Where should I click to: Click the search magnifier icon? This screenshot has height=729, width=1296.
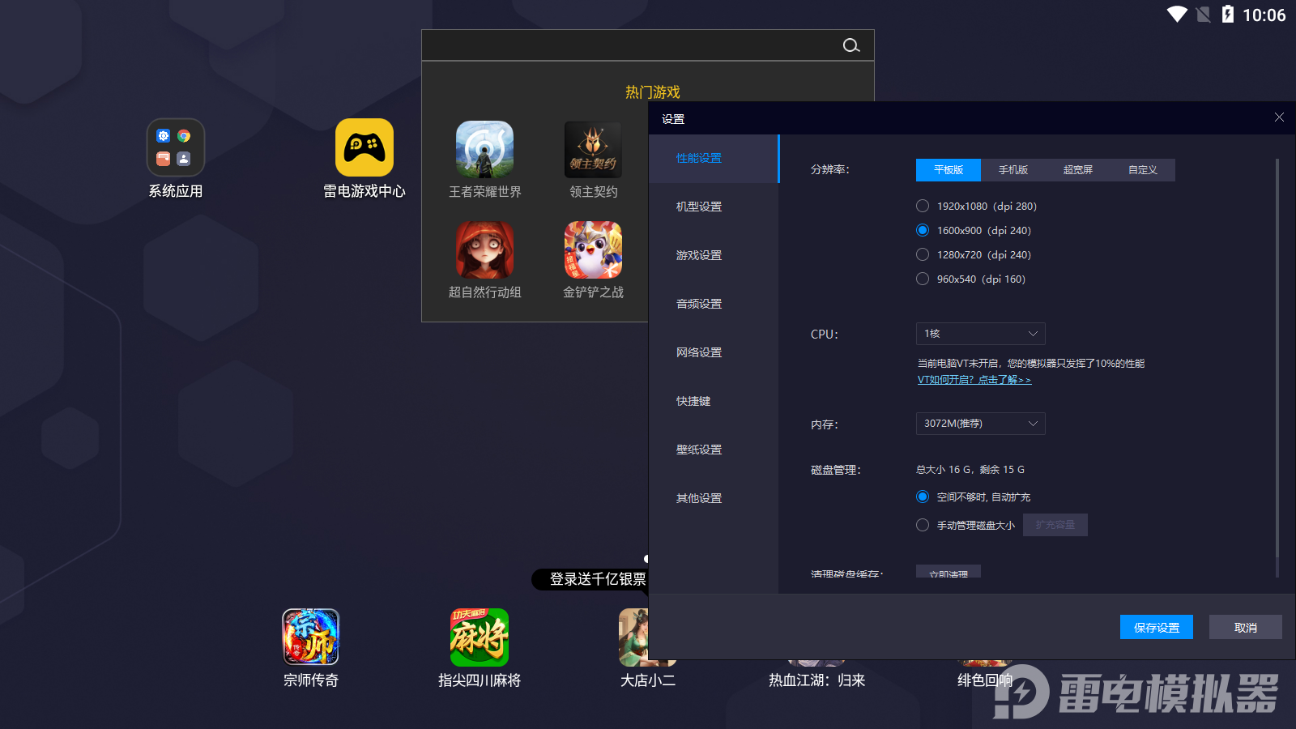coord(850,45)
